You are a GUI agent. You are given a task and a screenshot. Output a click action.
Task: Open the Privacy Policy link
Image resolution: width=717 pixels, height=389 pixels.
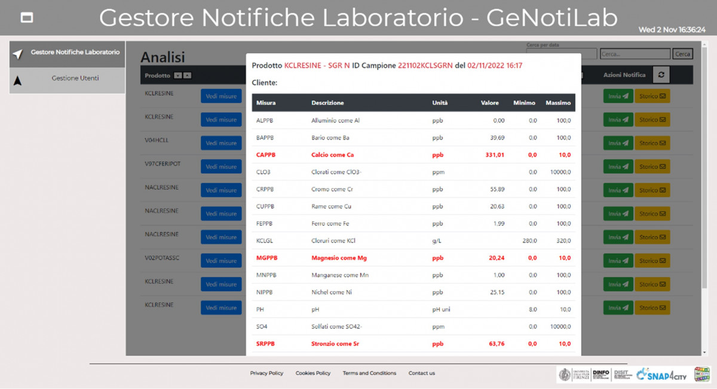point(266,373)
